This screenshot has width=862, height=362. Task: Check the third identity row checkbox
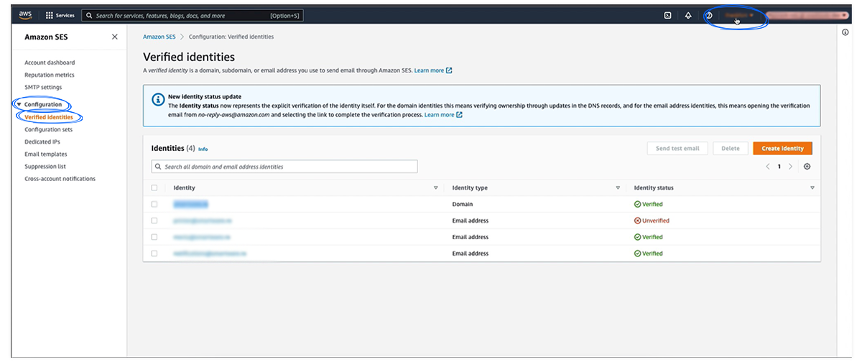154,237
